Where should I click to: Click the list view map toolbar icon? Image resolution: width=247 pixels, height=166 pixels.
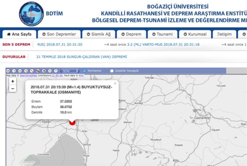tap(44, 71)
